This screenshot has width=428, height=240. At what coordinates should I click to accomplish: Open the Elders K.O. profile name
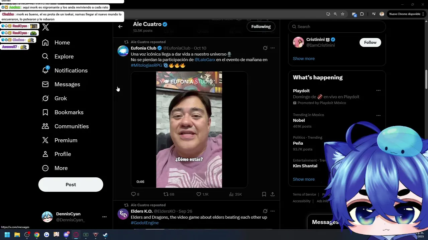(x=141, y=211)
